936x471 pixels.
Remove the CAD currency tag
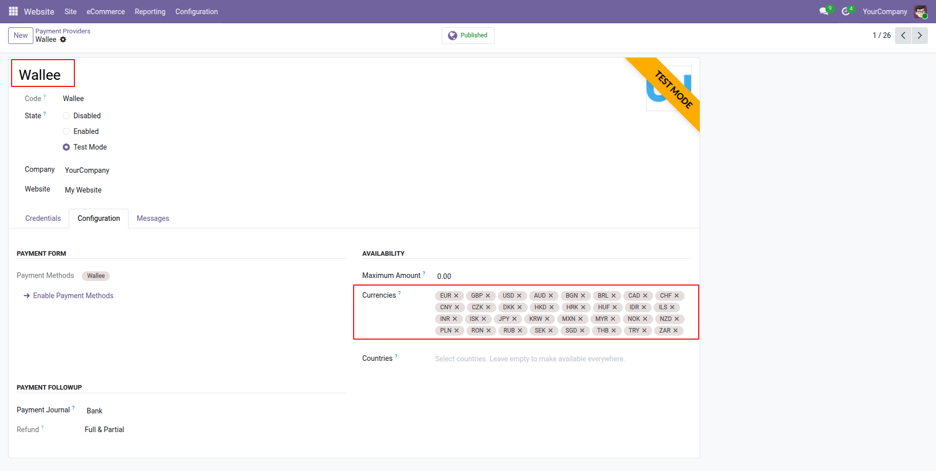point(645,296)
